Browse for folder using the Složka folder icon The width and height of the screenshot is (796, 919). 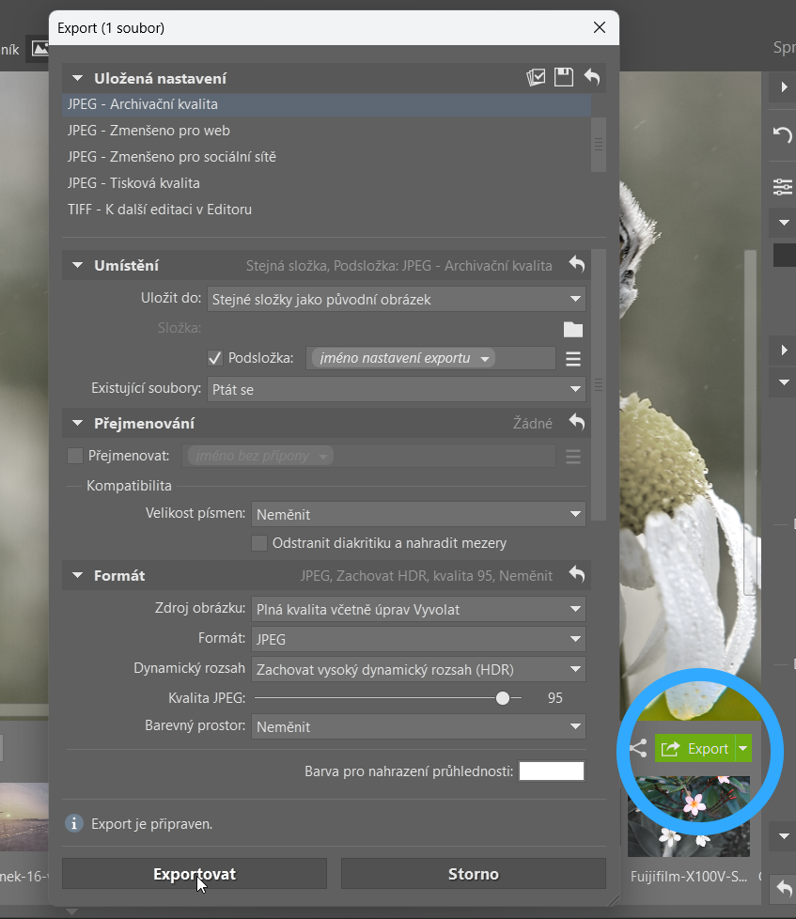(572, 329)
